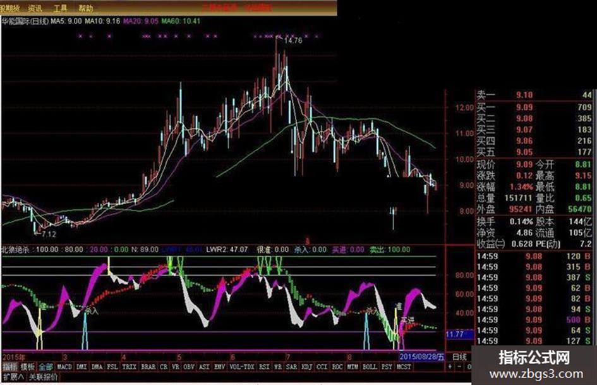Screen dimensions: 597x385
Task: Select the OBV indicator tab
Action: click(189, 367)
